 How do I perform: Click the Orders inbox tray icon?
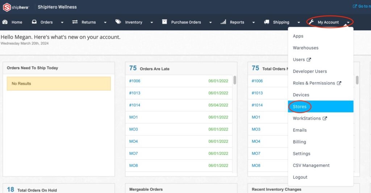pyautogui.click(x=34, y=22)
